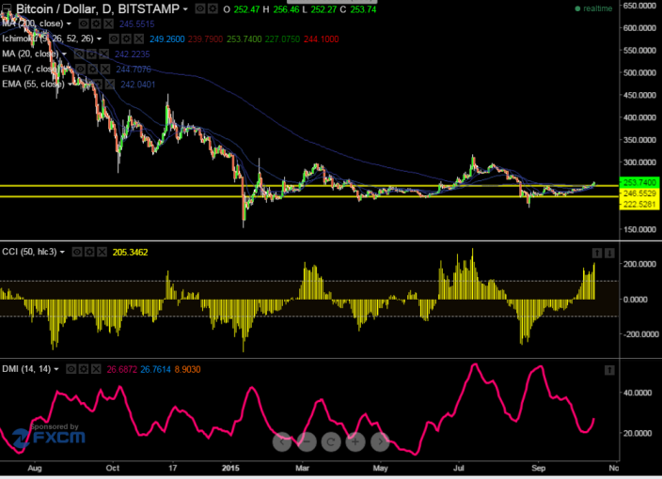This screenshot has height=479, width=662.
Task: Open EMA (7, close) settings gear
Action: pyautogui.click(x=93, y=70)
